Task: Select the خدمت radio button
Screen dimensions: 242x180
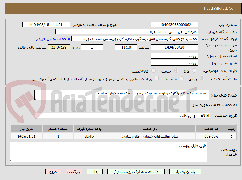Action: click(x=176, y=71)
